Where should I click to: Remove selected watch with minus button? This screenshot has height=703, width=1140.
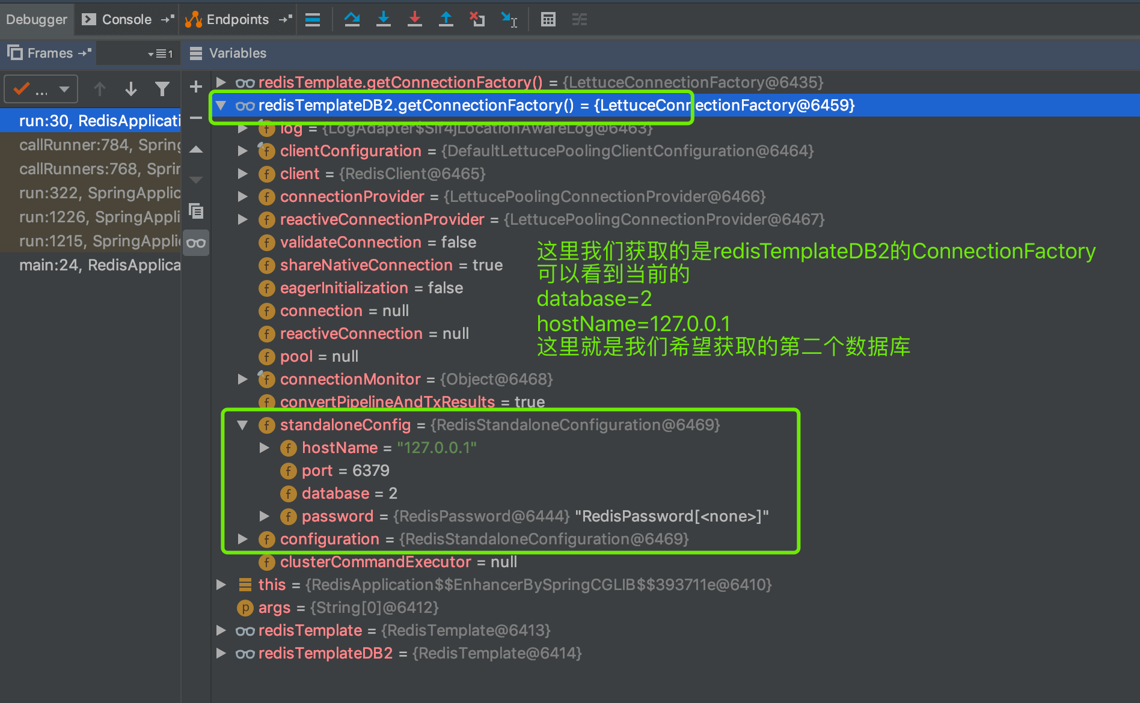click(195, 118)
